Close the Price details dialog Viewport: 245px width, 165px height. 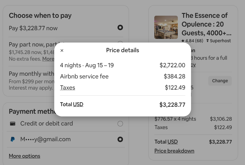[x=62, y=50]
